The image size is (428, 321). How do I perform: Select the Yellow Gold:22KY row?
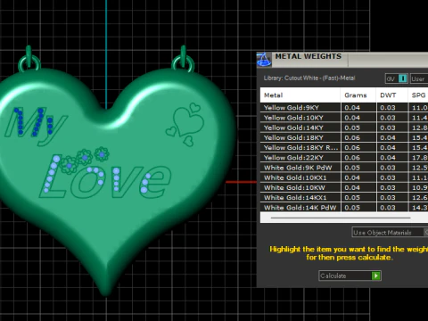coord(344,158)
